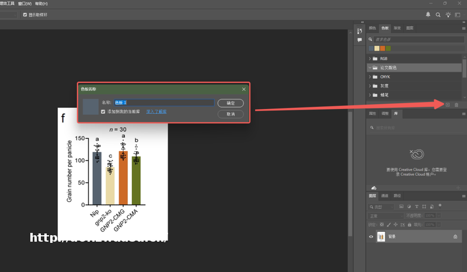This screenshot has height=272, width=467.
Task: Open the lightbulb Discover icon
Action: (448, 15)
